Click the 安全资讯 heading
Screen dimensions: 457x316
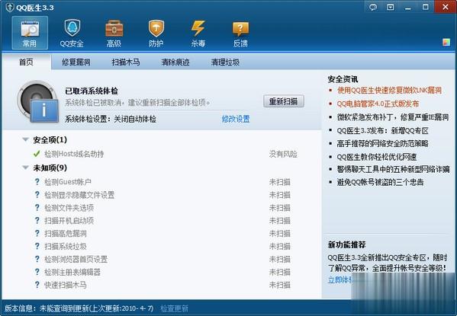[x=343, y=79]
